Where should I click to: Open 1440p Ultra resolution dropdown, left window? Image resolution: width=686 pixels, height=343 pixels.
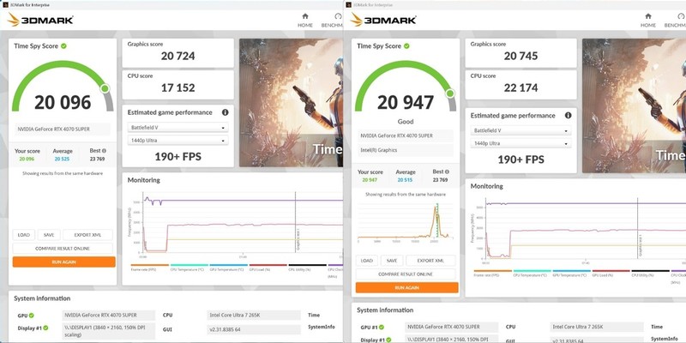pos(178,141)
